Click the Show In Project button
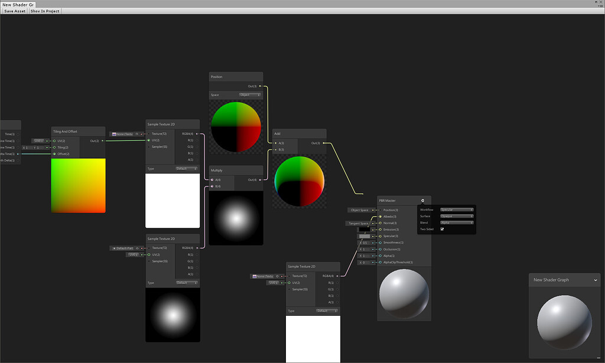The height and width of the screenshot is (363, 605). (x=45, y=11)
